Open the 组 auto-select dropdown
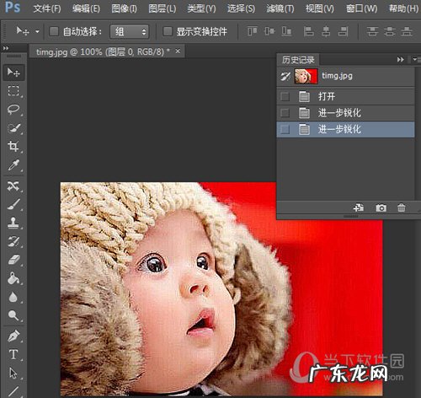 tap(129, 31)
